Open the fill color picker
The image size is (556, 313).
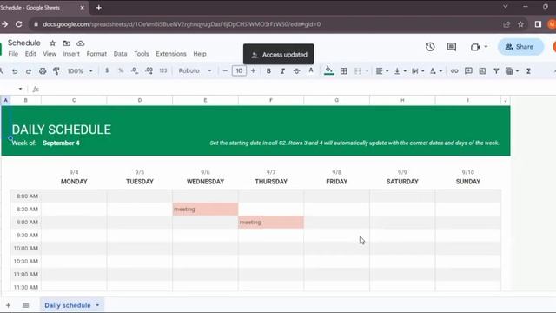(x=328, y=70)
